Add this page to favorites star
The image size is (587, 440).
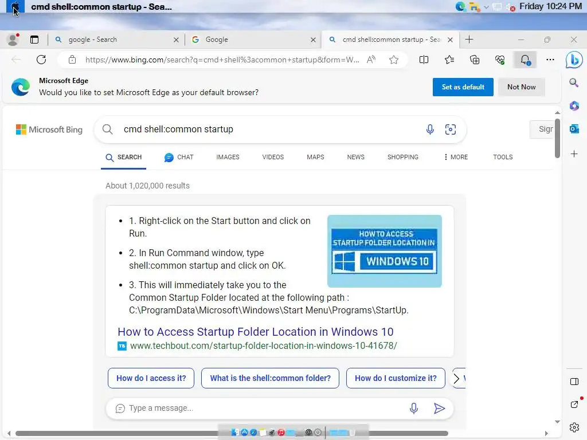394,60
